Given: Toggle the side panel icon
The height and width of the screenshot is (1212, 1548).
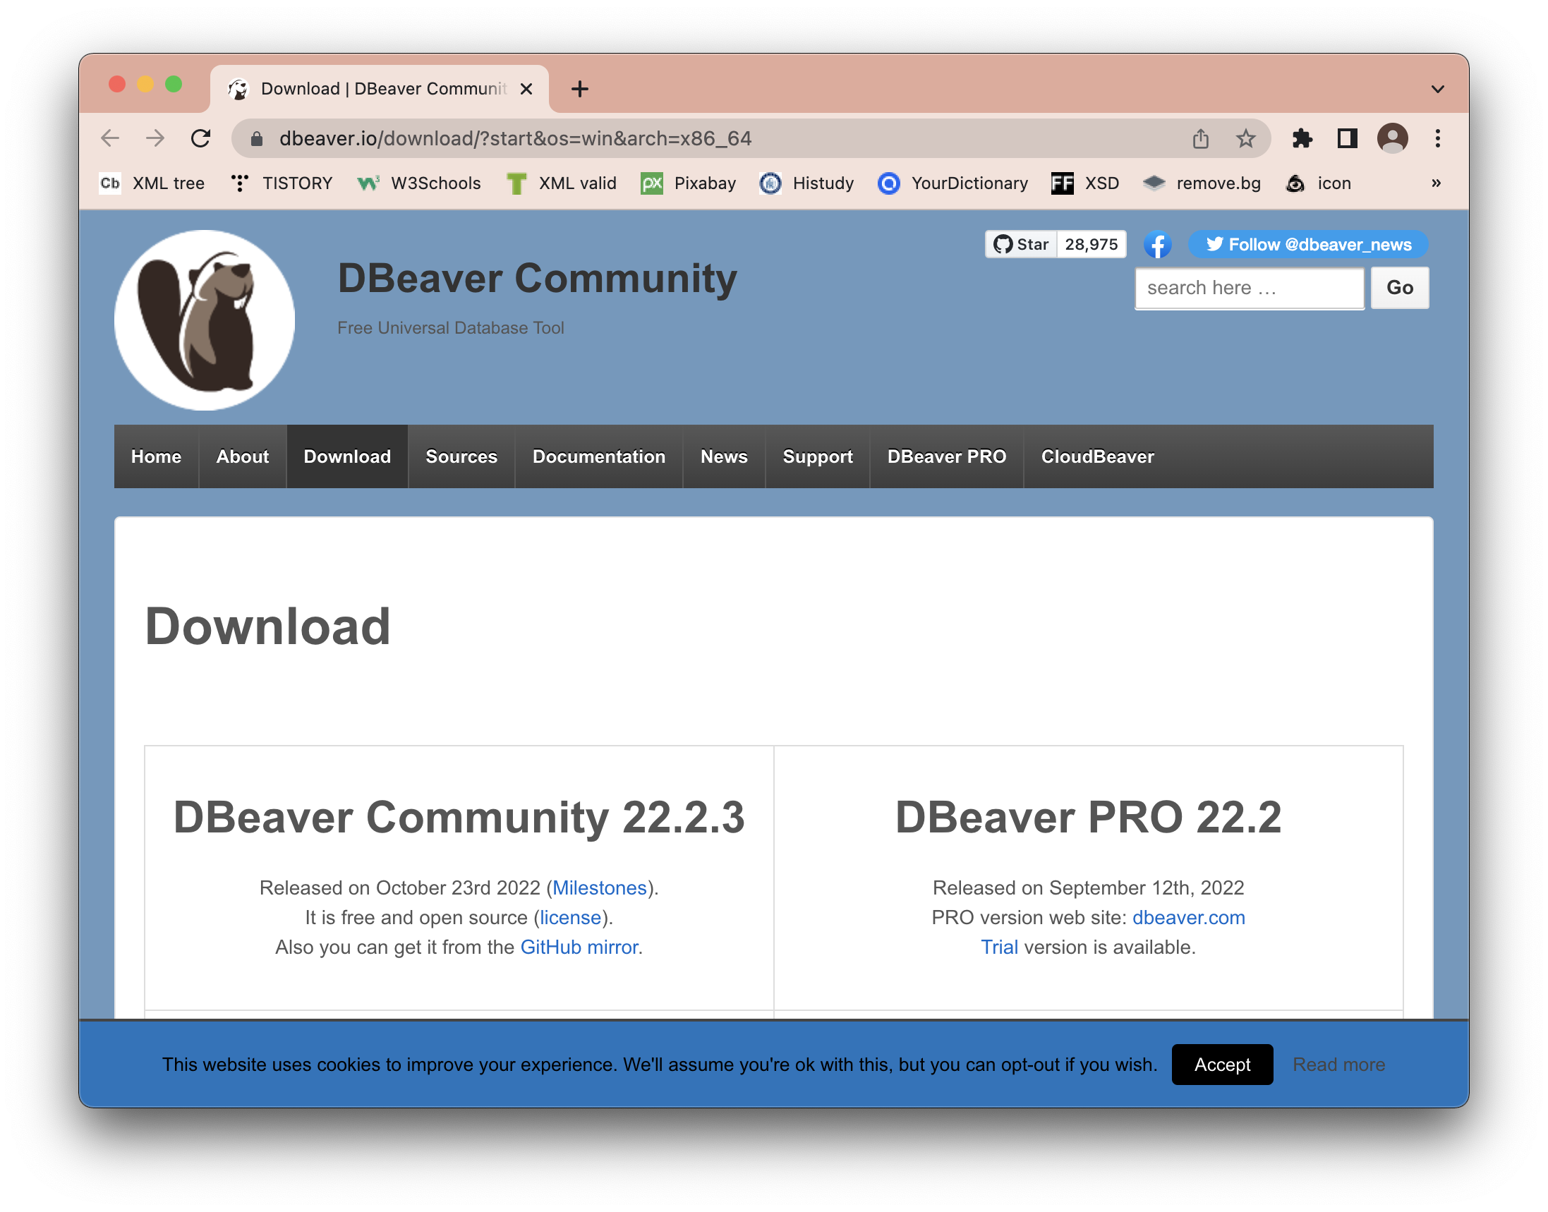Looking at the screenshot, I should coord(1347,138).
